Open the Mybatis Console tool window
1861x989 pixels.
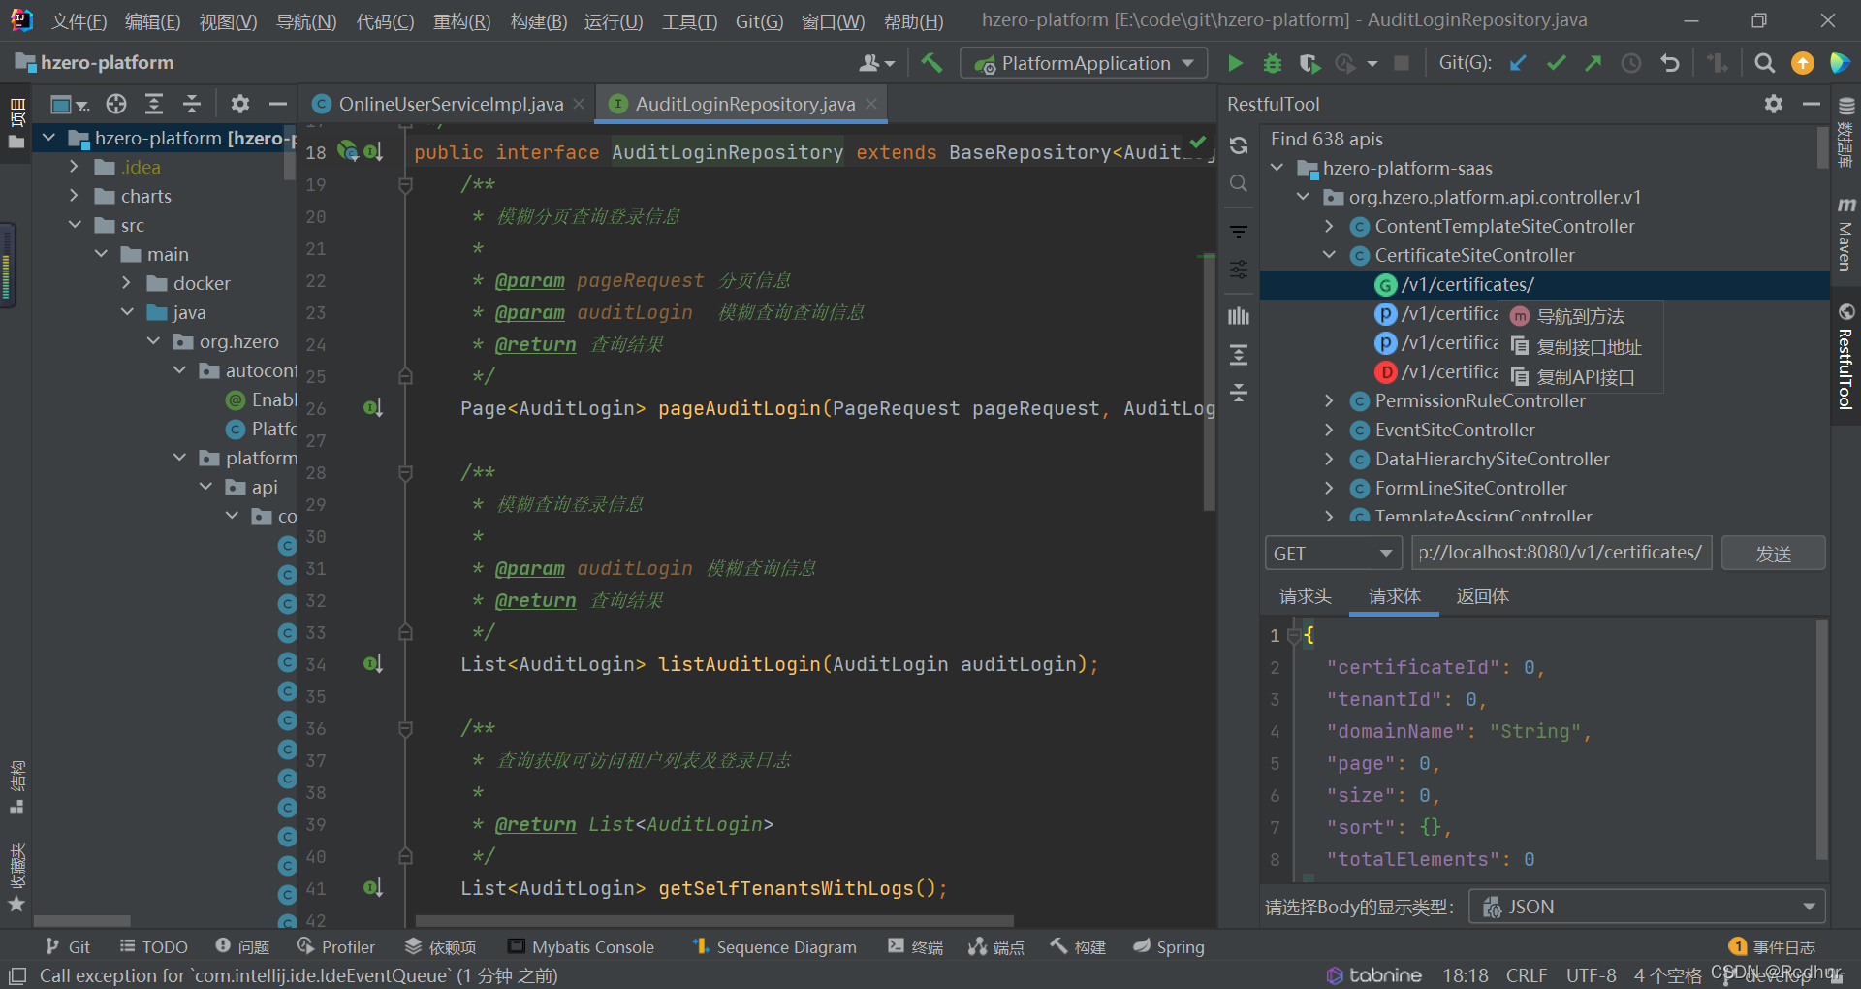click(x=582, y=947)
